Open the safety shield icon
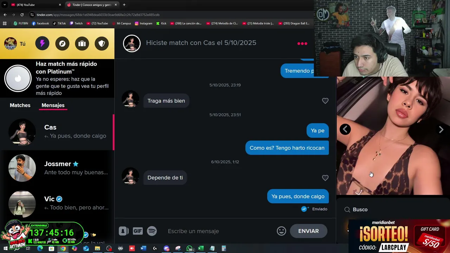The image size is (450, 253). coord(102,44)
